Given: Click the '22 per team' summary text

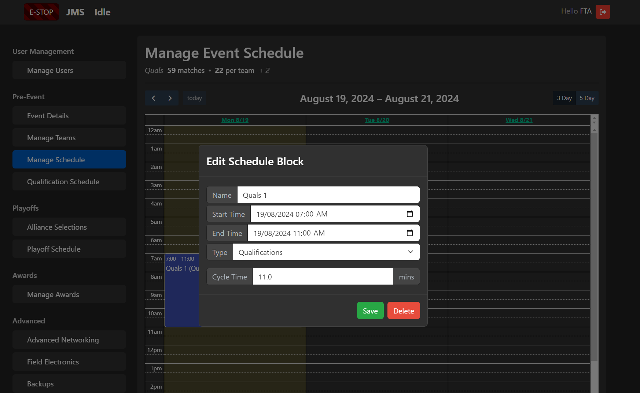Looking at the screenshot, I should tap(235, 70).
